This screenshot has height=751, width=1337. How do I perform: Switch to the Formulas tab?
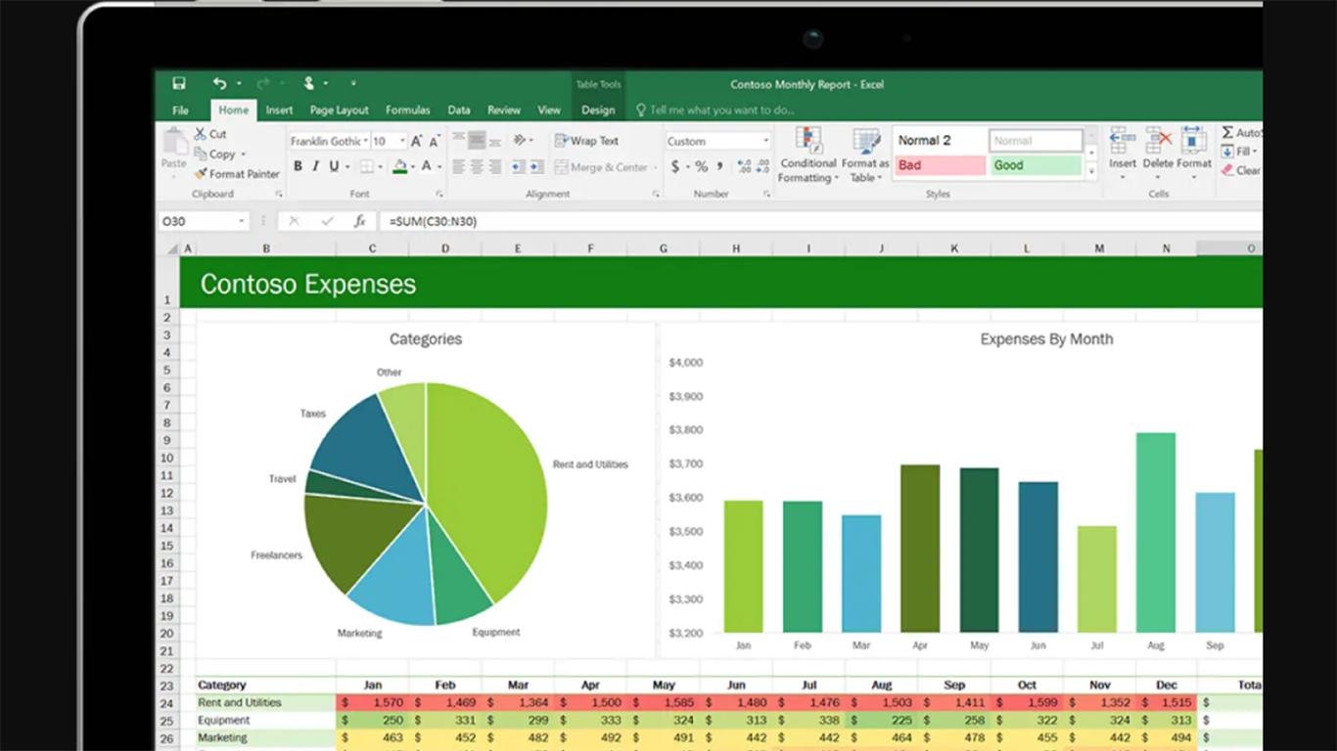click(x=407, y=110)
